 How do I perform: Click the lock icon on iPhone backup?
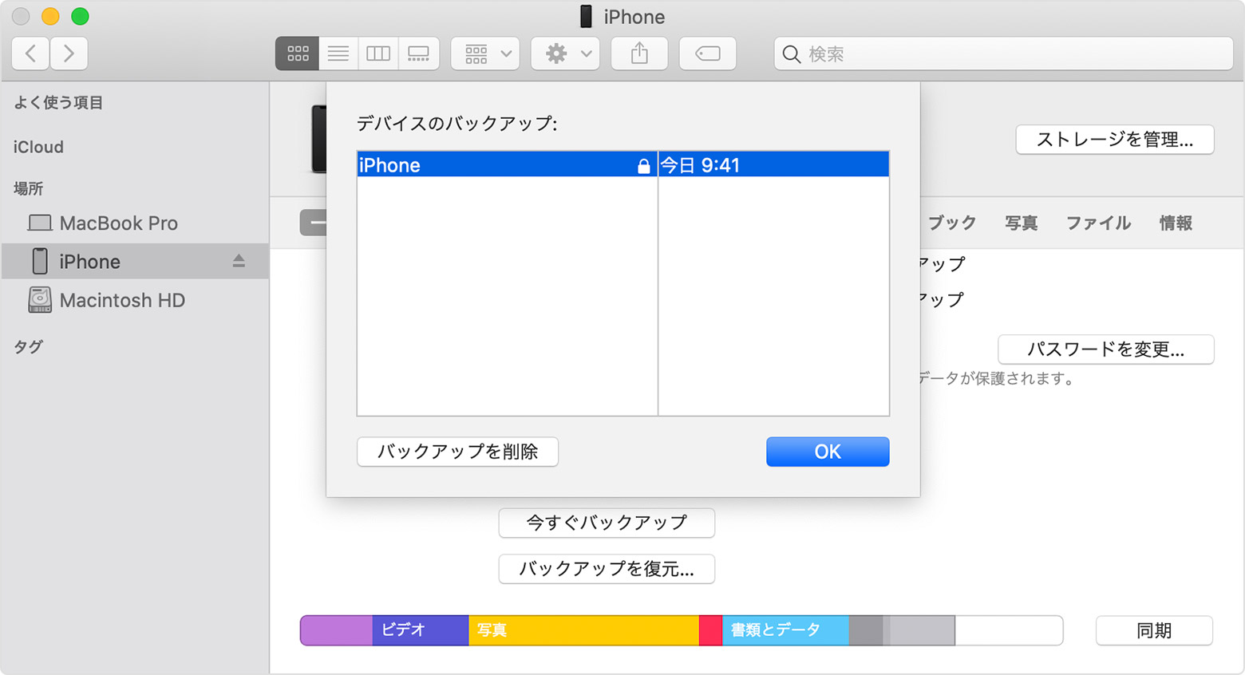coord(643,165)
